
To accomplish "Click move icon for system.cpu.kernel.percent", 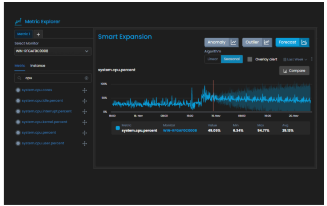I will point(85,122).
